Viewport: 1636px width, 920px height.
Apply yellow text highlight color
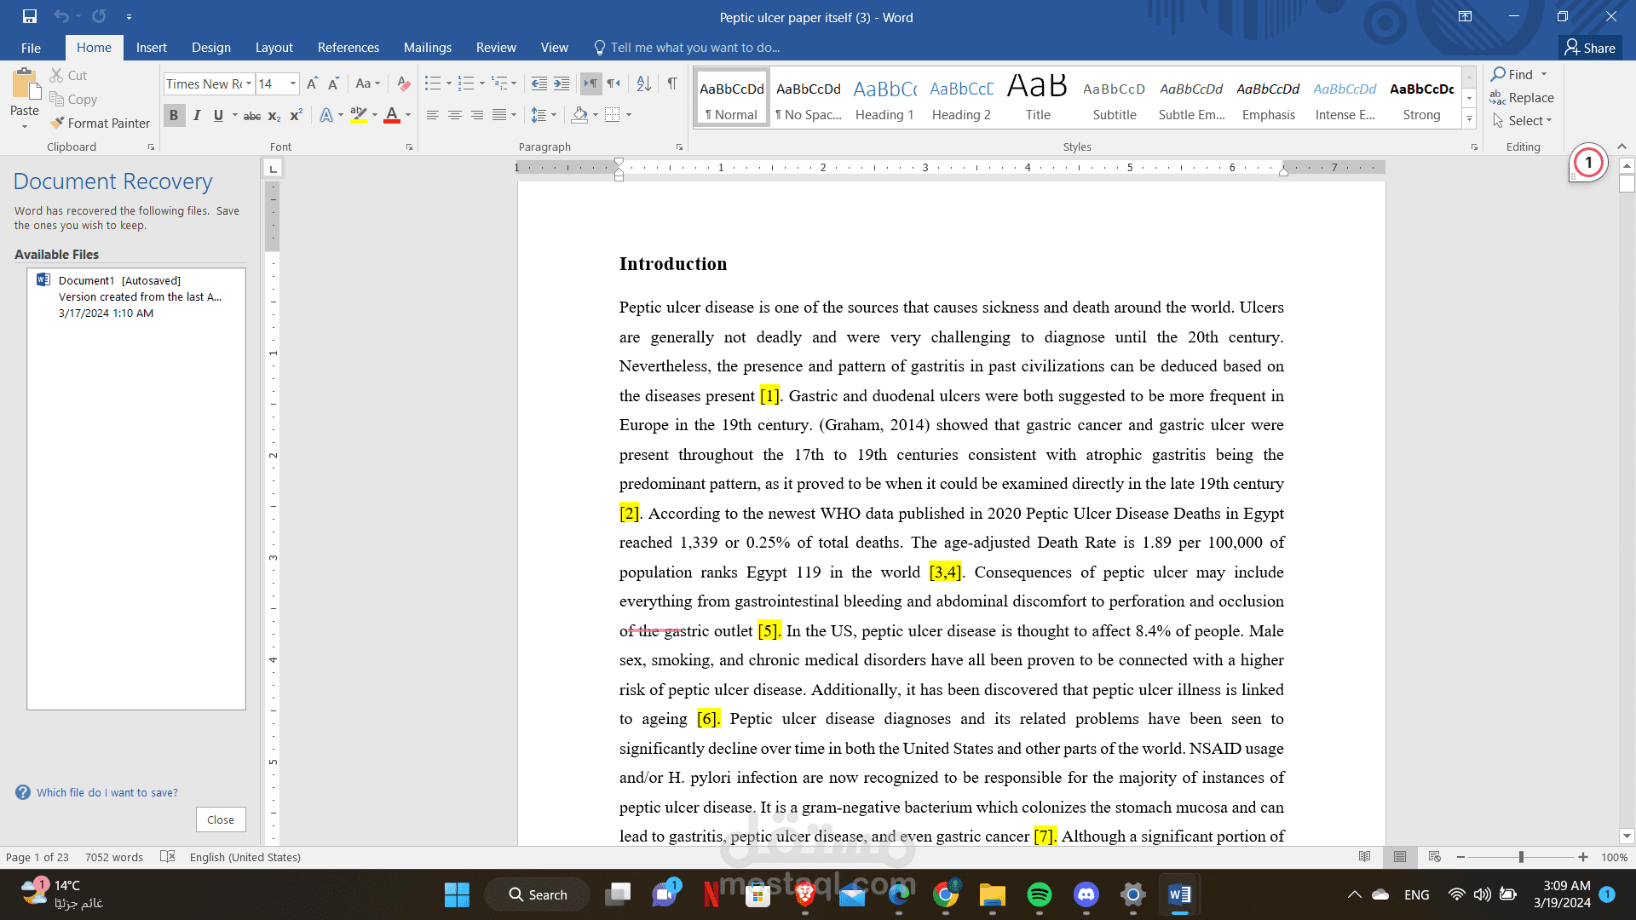click(359, 116)
